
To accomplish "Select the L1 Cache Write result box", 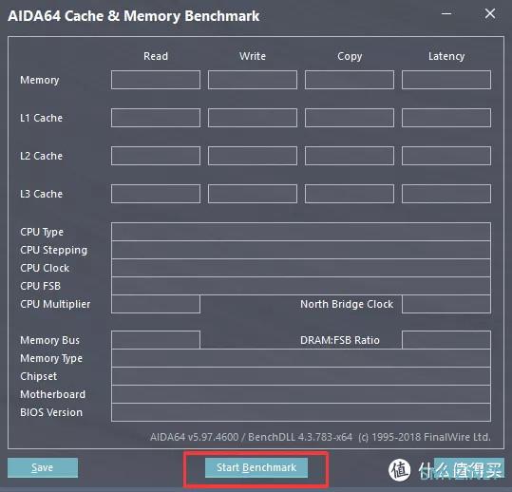I will pyautogui.click(x=253, y=118).
